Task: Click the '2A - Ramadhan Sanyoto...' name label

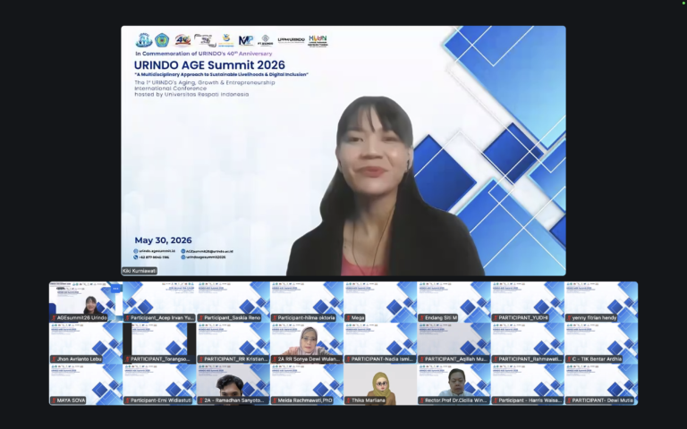Action: pyautogui.click(x=232, y=400)
